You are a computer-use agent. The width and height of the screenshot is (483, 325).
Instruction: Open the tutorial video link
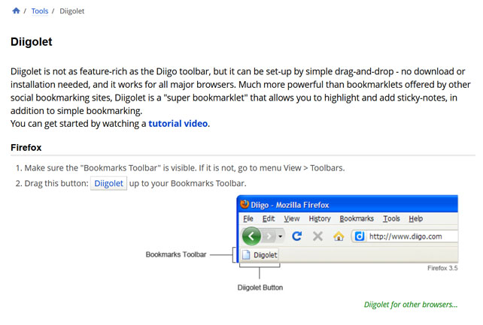click(178, 124)
